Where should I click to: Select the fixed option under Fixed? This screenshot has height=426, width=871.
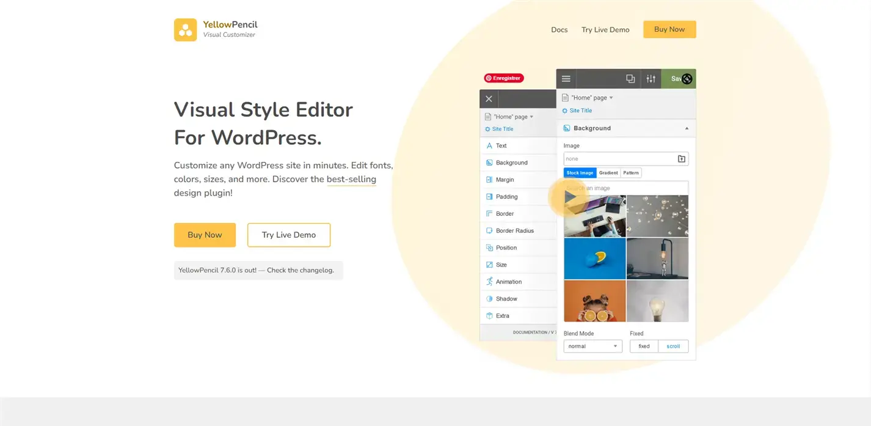tap(644, 347)
